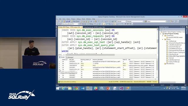Click the blocking_session_id column header
This screenshot has height=106, width=188.
click(x=85, y=59)
